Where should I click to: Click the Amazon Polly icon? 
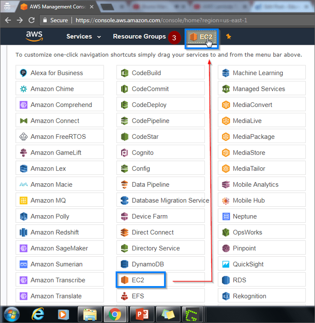click(23, 216)
